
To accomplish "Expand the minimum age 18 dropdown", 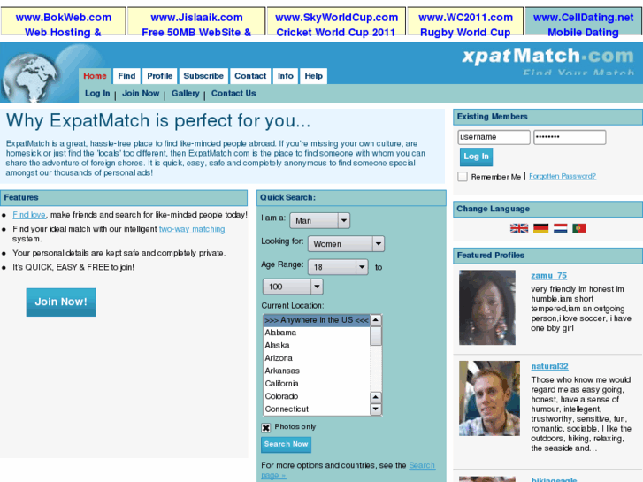I will tap(338, 267).
